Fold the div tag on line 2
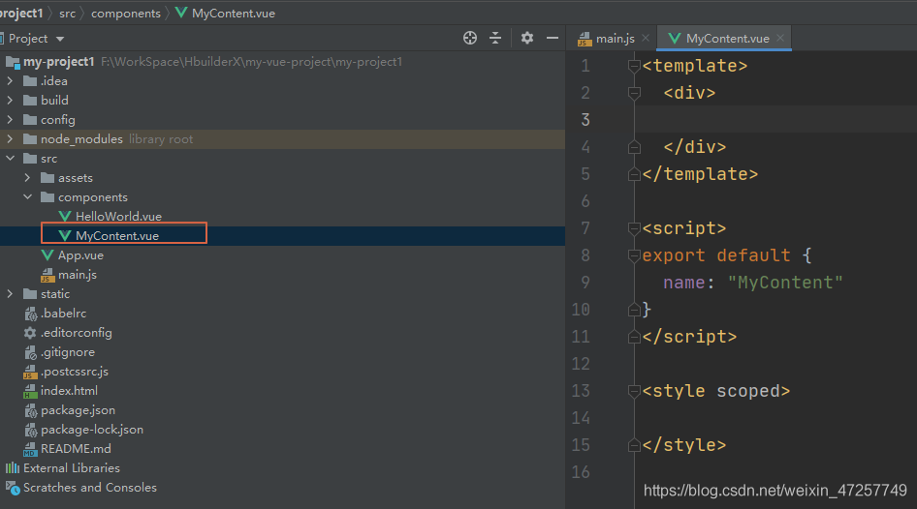Viewport: 917px width, 509px height. pos(634,93)
